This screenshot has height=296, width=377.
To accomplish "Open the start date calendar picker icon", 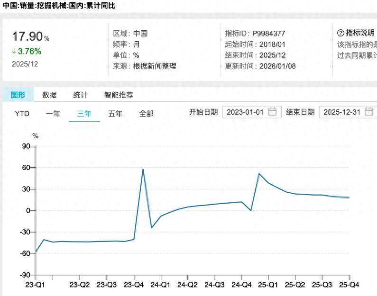I will tap(272, 112).
